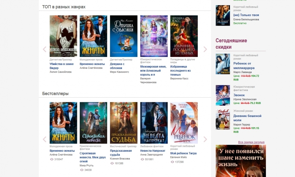The width and height of the screenshot is (295, 177).
Task: Click the eye views icon under Строптивая невеста
Action: [81, 170]
